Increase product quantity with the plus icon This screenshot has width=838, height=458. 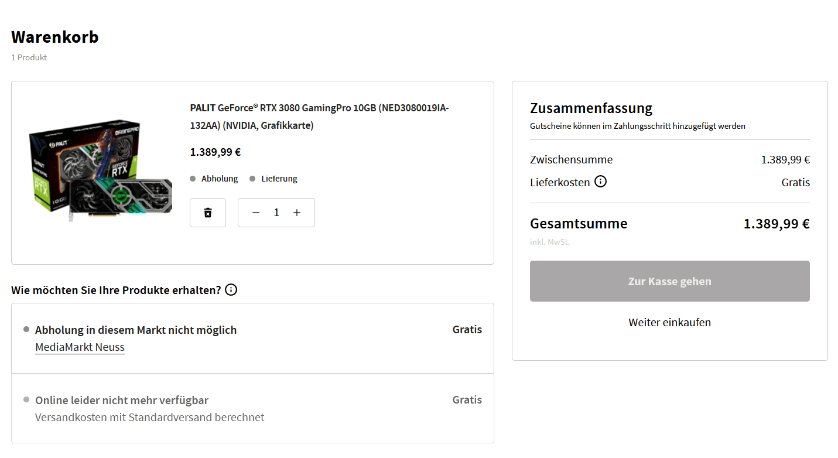297,213
